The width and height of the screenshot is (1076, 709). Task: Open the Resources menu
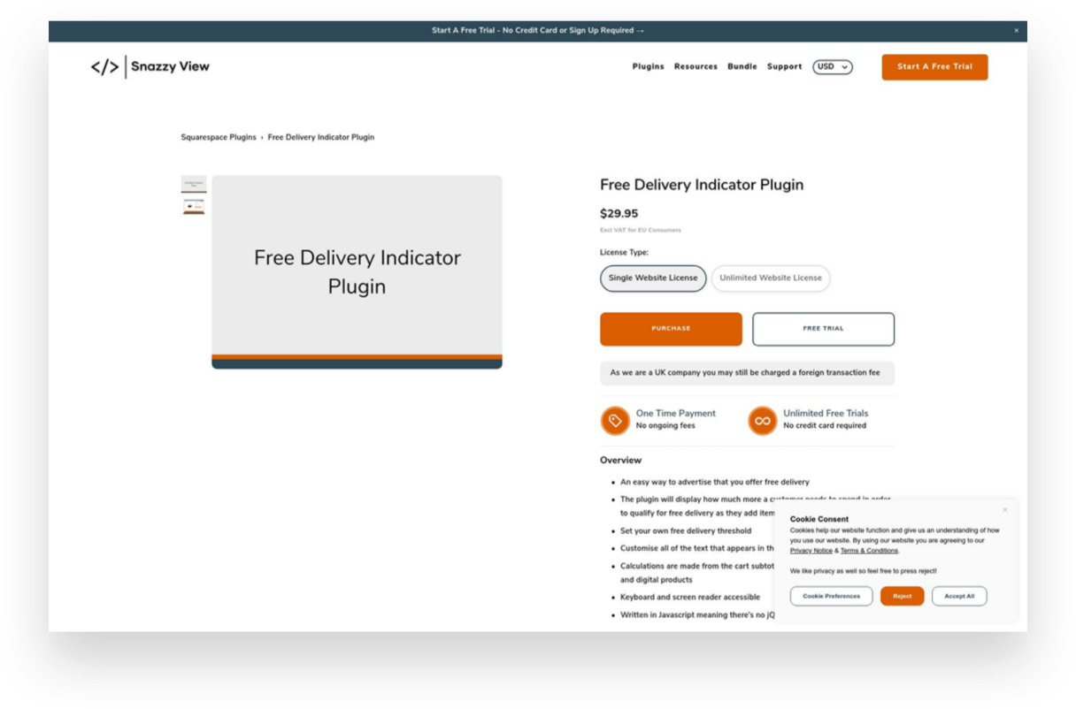(696, 66)
